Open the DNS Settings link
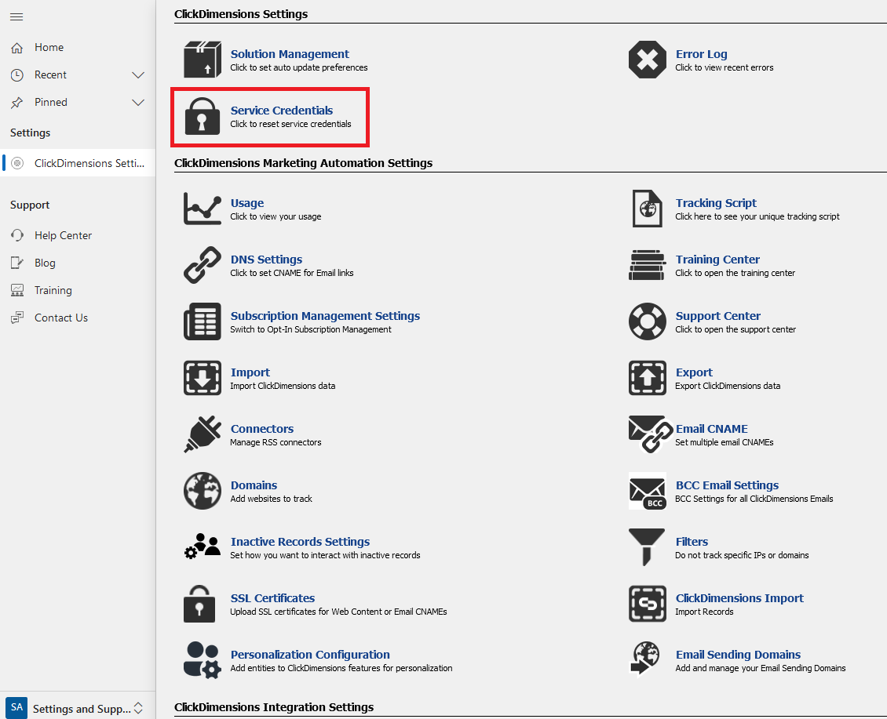 click(x=266, y=260)
